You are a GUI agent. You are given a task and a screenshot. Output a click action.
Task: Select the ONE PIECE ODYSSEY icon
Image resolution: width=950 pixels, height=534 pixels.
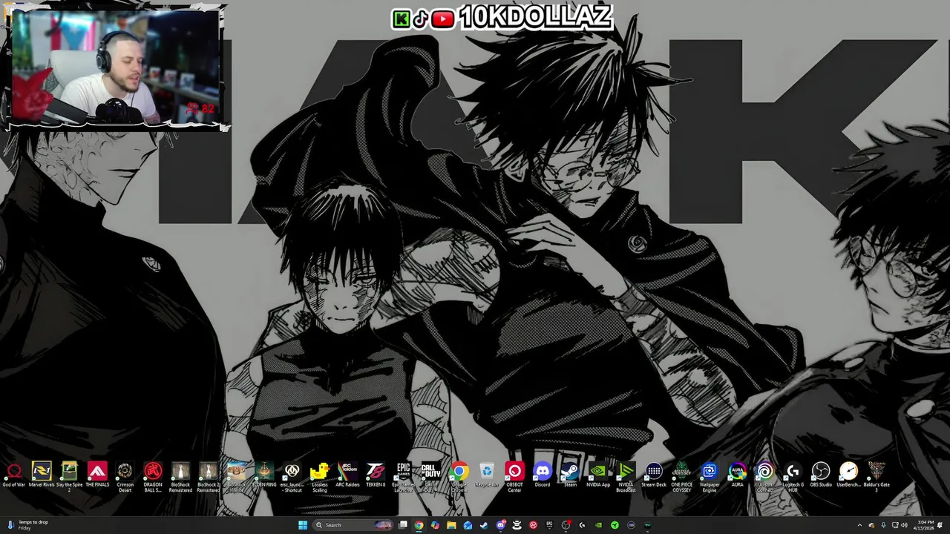[x=681, y=476]
